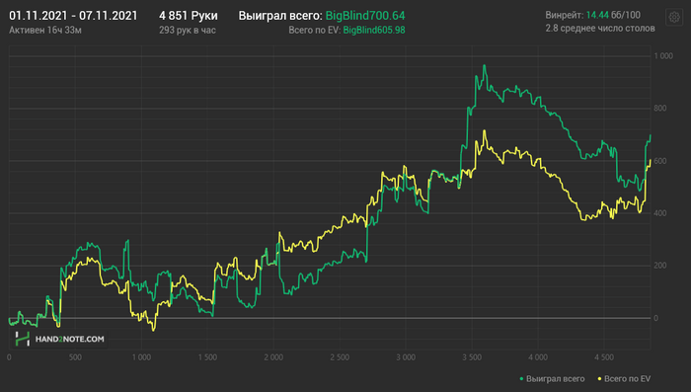Image resolution: width=691 pixels, height=392 pixels.
Task: Toggle the green Выиграл всего legend item
Action: [552, 379]
